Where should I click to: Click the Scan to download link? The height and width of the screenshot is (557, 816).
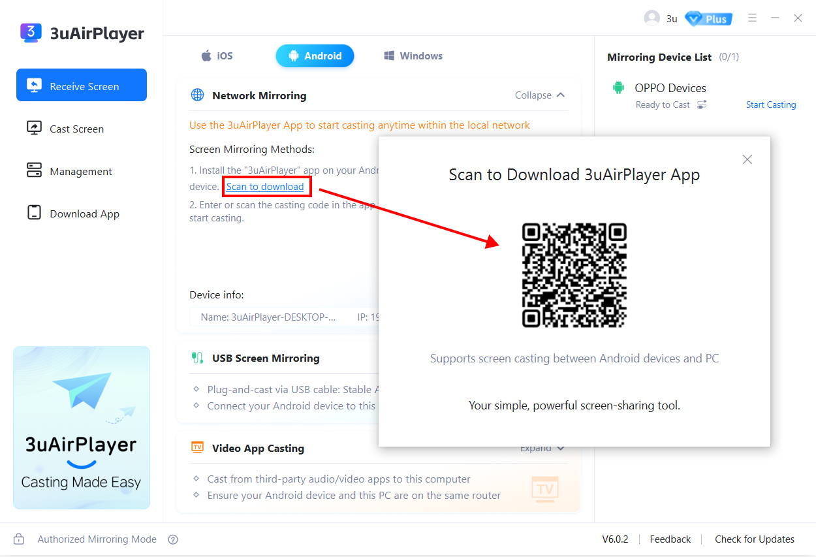[x=265, y=187]
